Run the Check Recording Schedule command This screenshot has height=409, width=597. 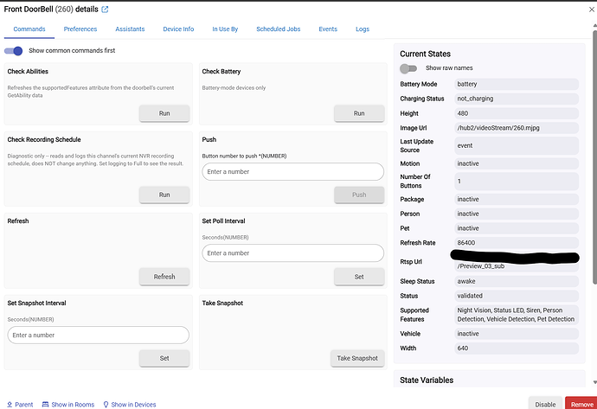coord(164,195)
